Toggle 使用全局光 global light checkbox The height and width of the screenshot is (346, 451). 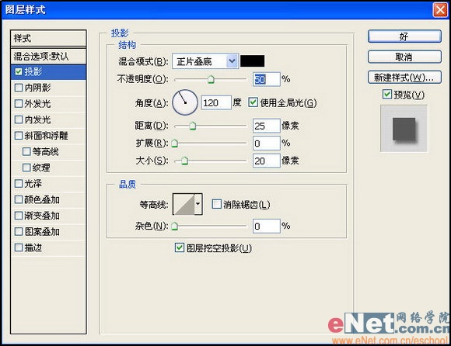tap(253, 102)
